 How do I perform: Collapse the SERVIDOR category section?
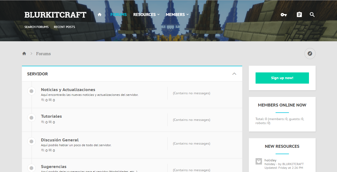click(x=234, y=74)
